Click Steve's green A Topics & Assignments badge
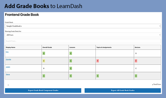166x98 pixels. (97, 76)
